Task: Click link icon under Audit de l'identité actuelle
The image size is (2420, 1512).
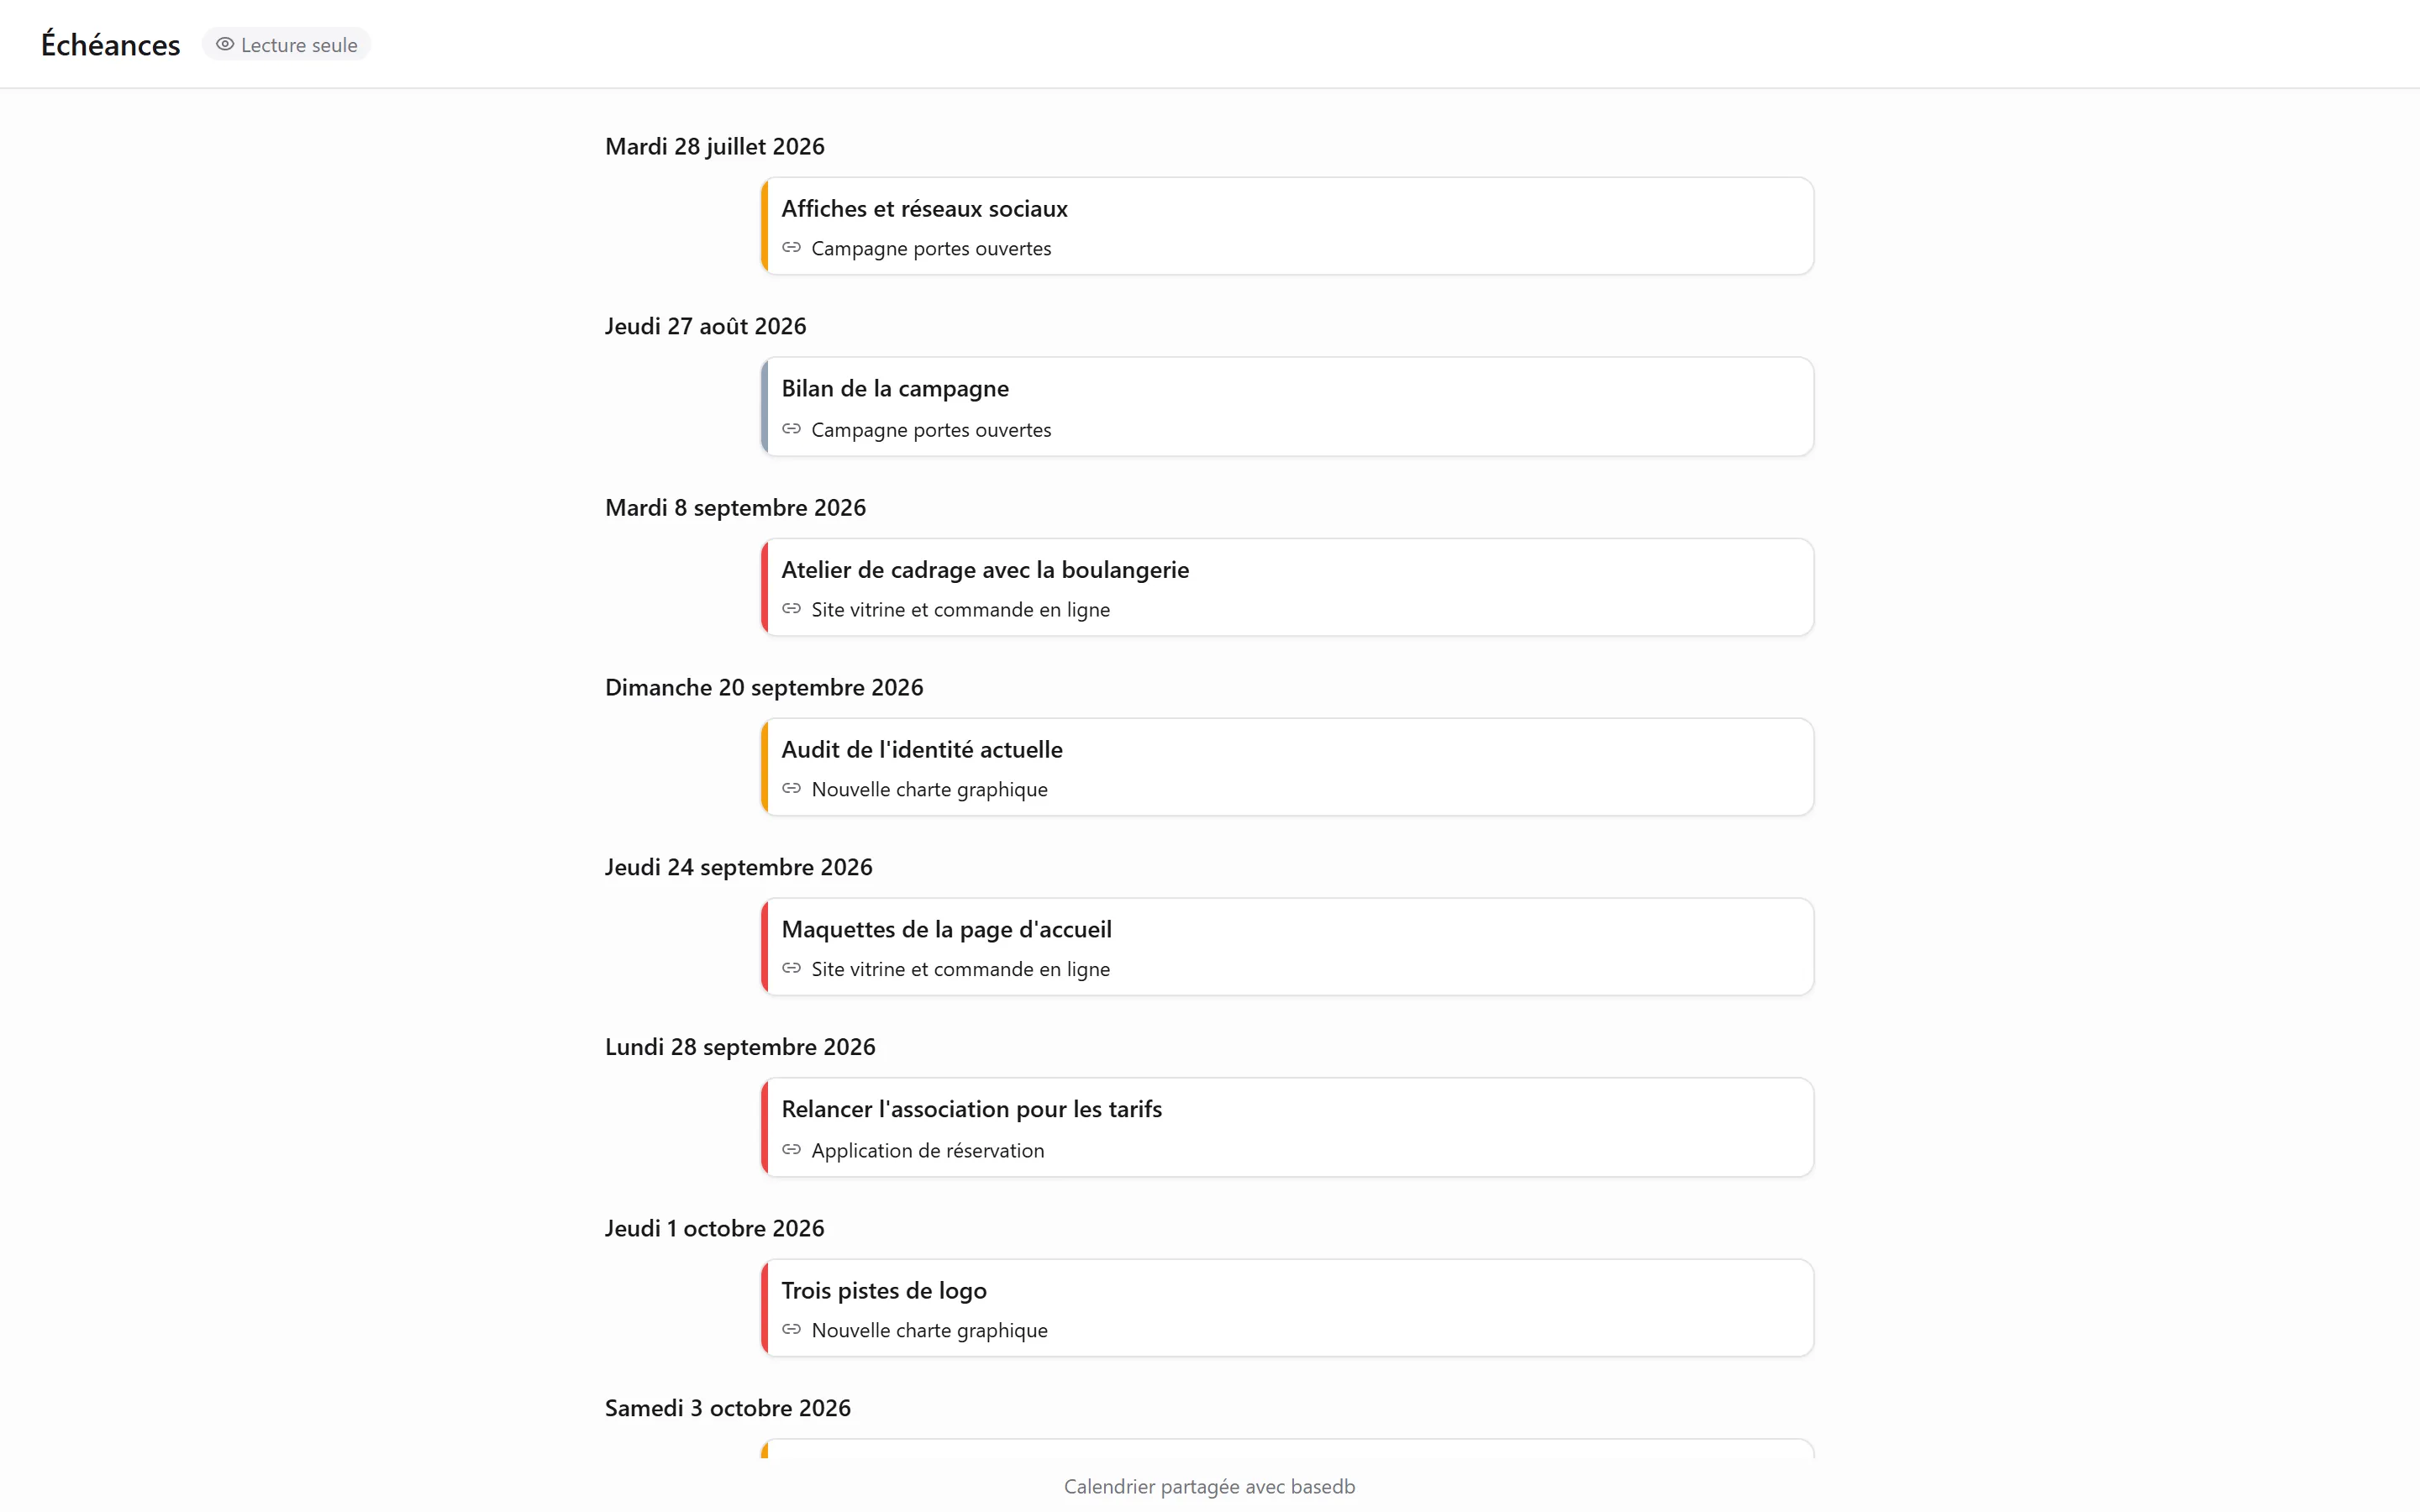Action: (791, 788)
